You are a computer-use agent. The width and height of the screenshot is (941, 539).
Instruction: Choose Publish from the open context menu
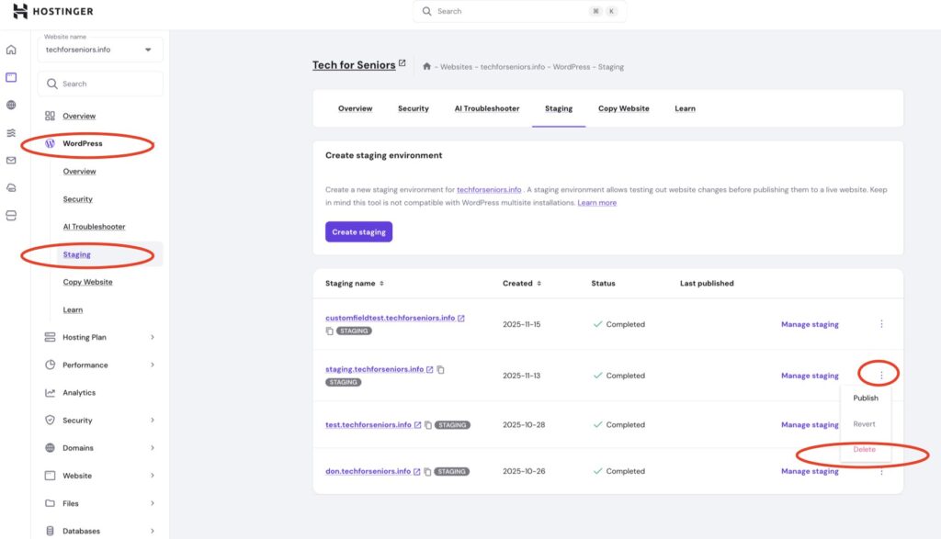(x=866, y=399)
